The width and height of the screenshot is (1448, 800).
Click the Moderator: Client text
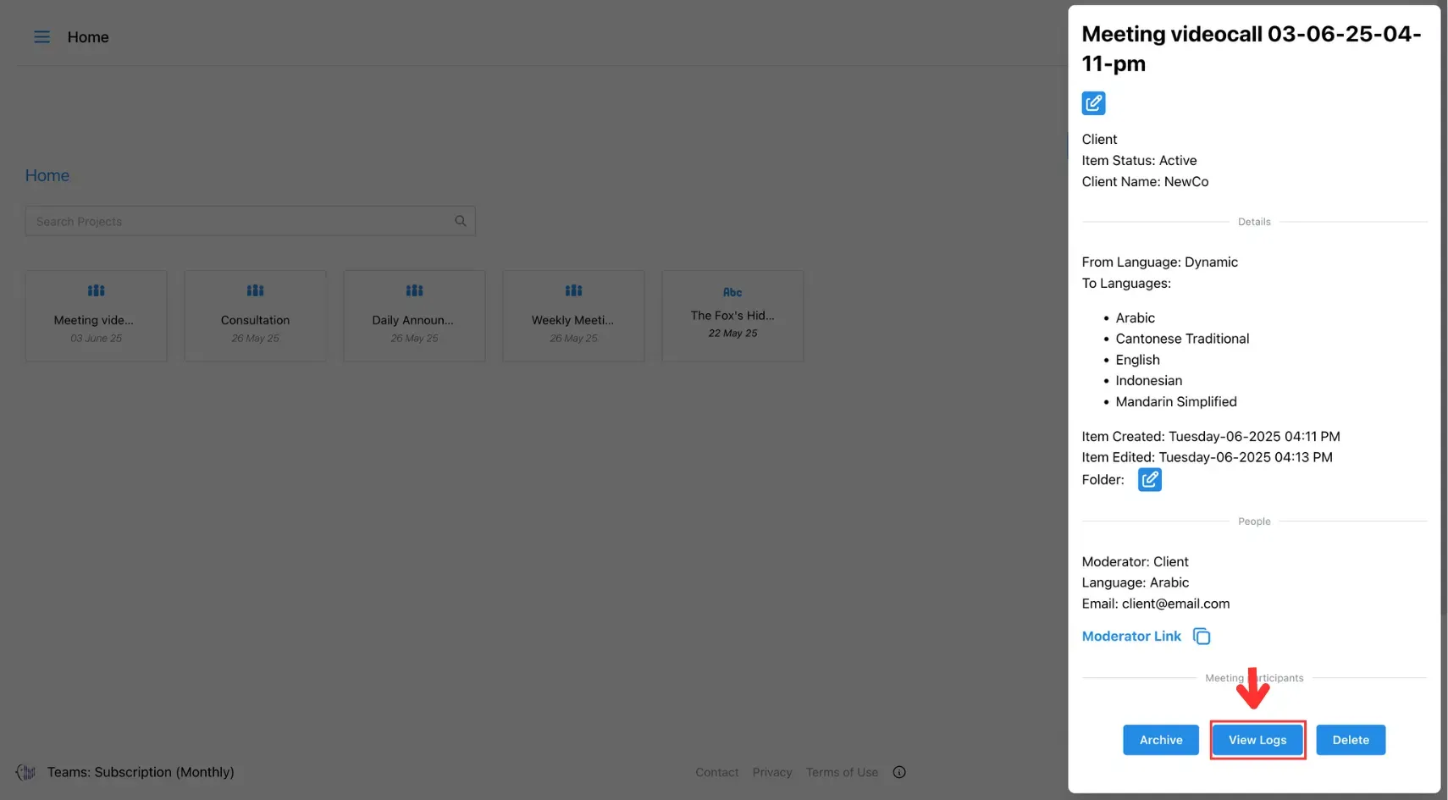click(1135, 561)
